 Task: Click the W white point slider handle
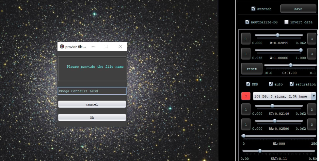tap(301, 50)
